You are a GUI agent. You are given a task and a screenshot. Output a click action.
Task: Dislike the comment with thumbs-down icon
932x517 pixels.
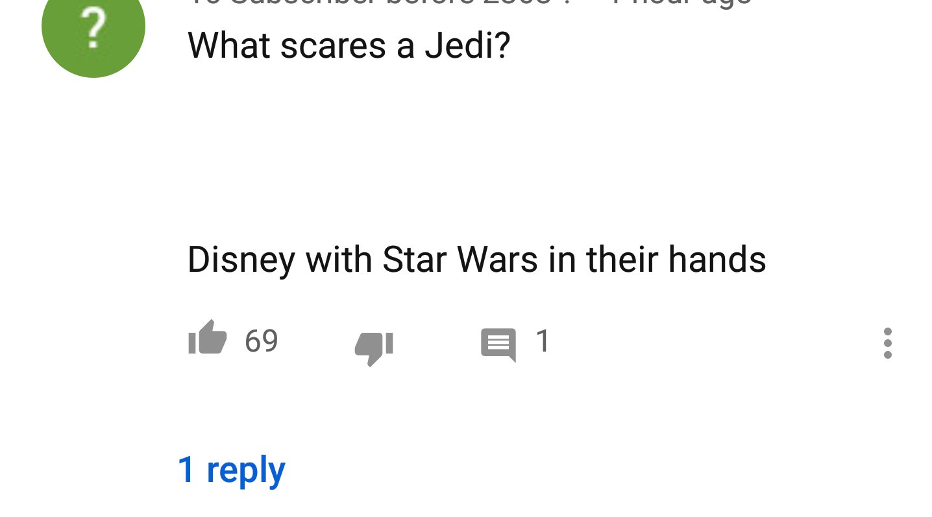pos(374,348)
